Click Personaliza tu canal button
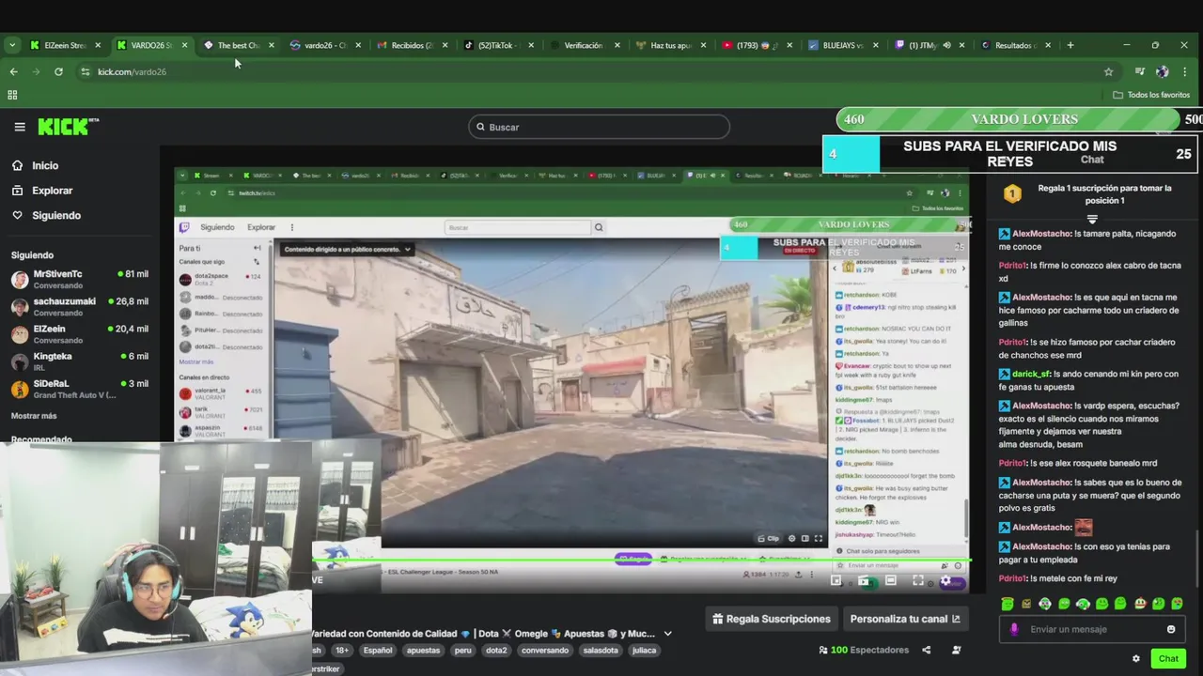 905,619
